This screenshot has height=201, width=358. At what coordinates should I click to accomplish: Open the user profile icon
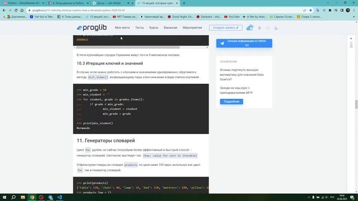point(276,28)
